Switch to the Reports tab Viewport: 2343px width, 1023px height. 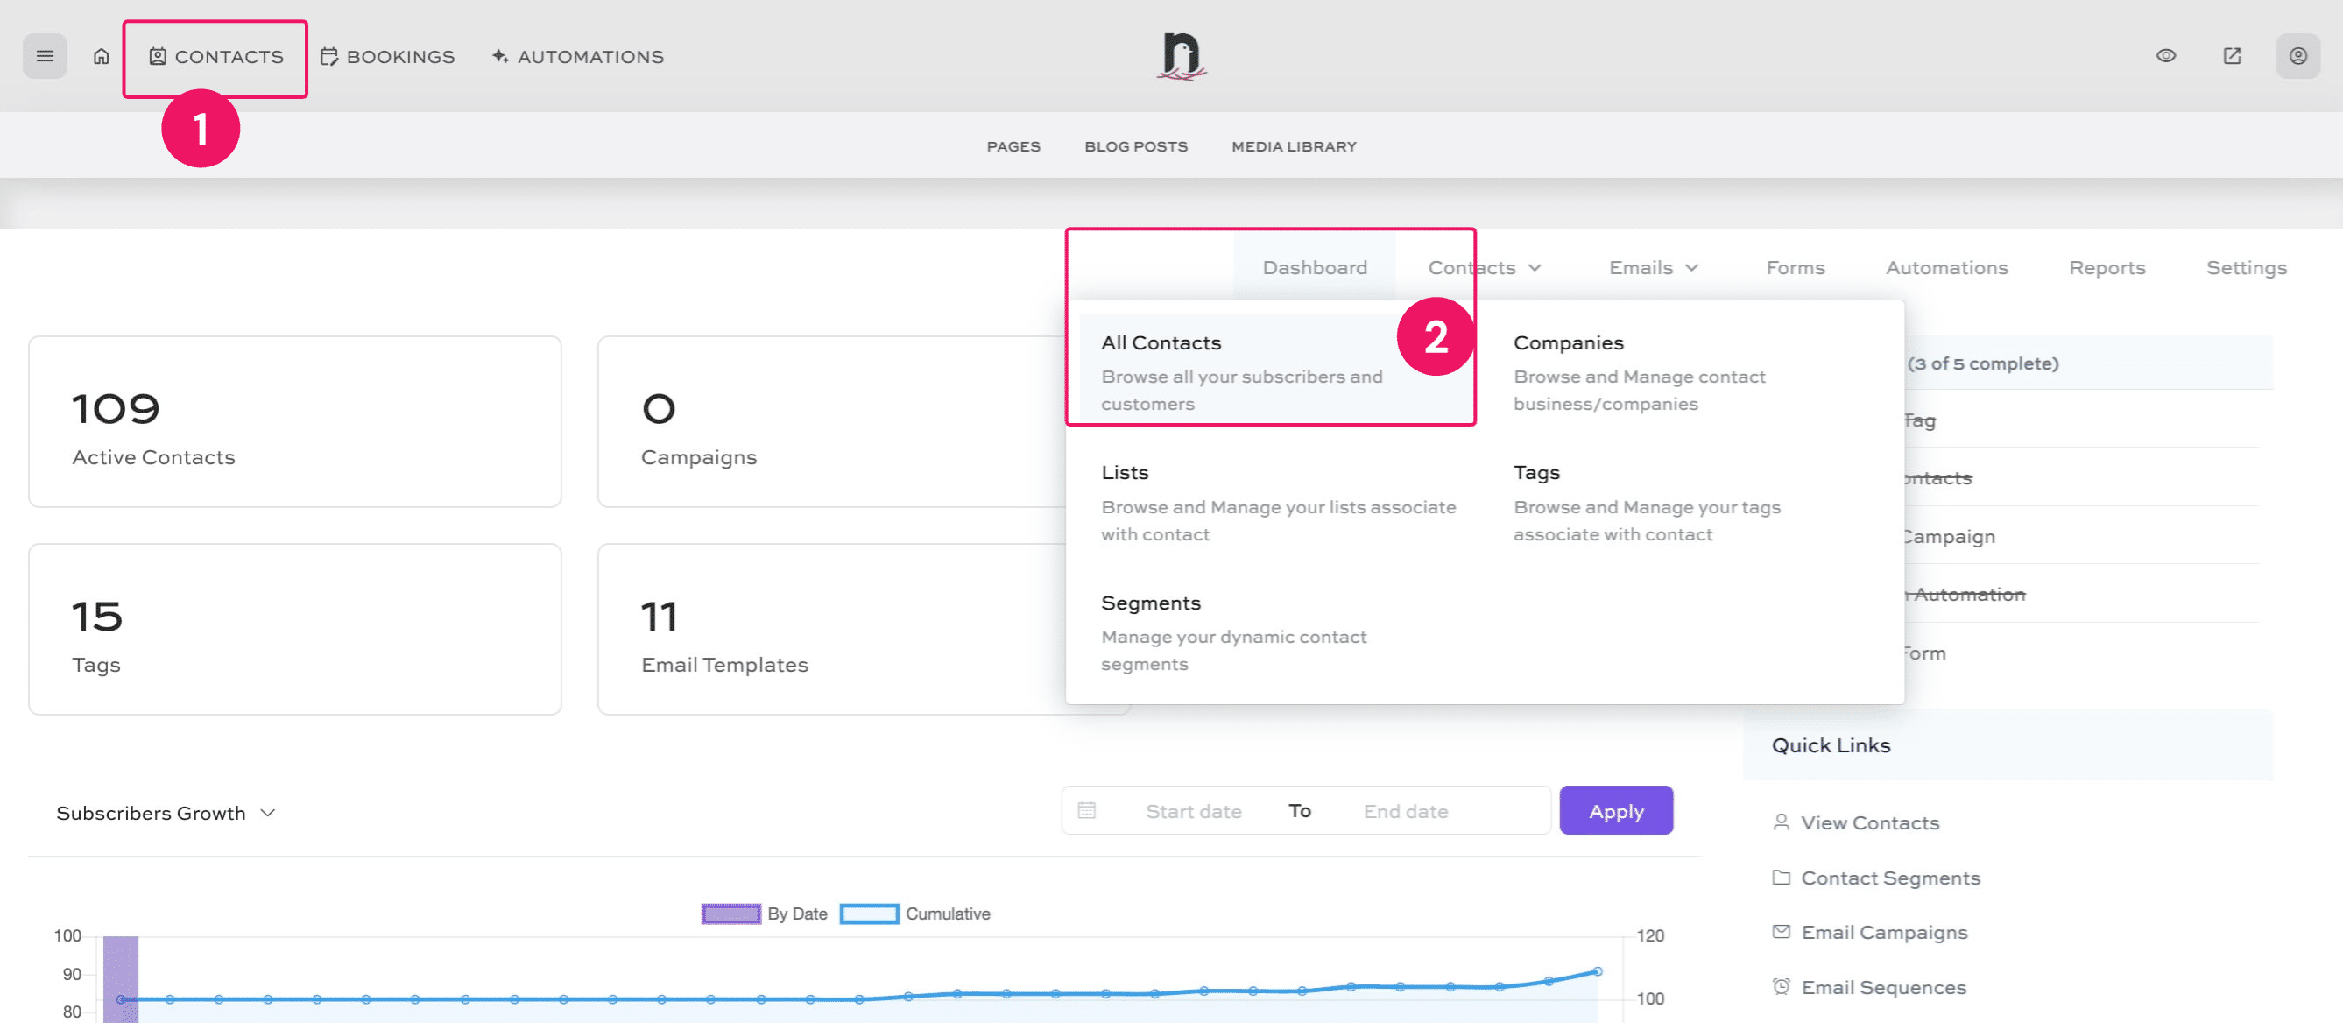(2106, 267)
